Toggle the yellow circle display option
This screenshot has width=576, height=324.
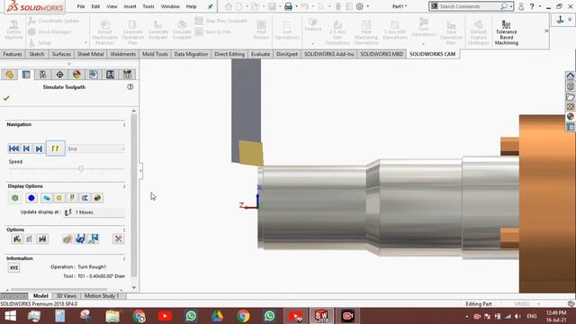click(x=59, y=198)
